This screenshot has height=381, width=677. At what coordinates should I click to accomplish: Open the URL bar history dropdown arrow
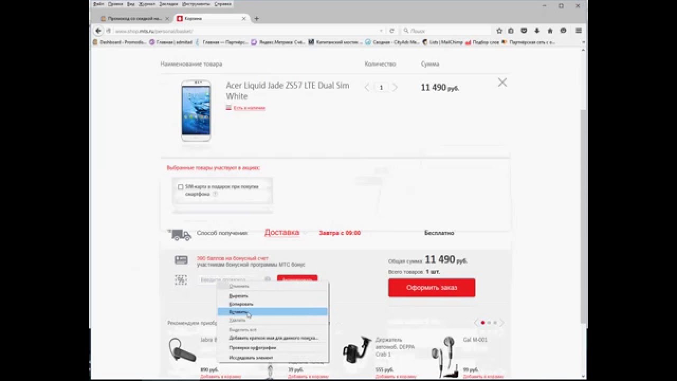coord(381,31)
